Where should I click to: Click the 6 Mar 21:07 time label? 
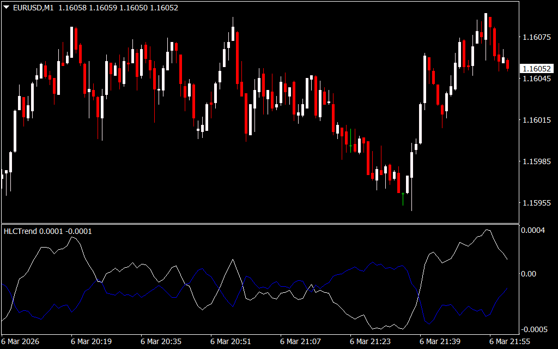tap(301, 341)
